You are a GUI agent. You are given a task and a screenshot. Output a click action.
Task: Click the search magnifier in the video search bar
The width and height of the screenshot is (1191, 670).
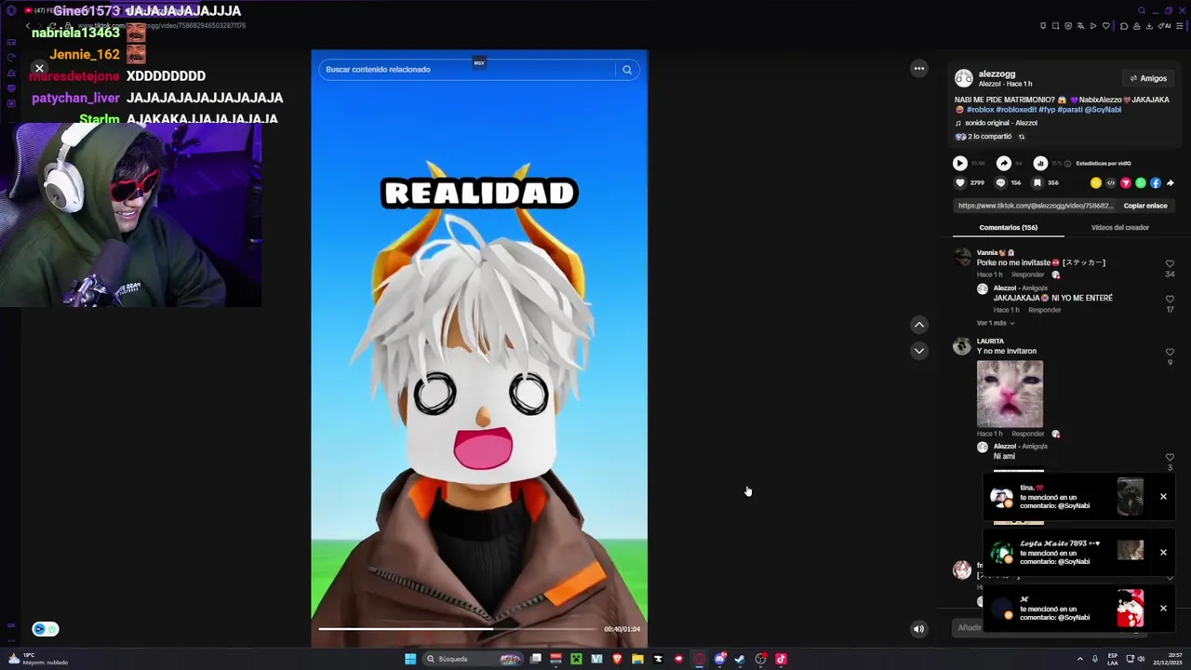pos(627,70)
